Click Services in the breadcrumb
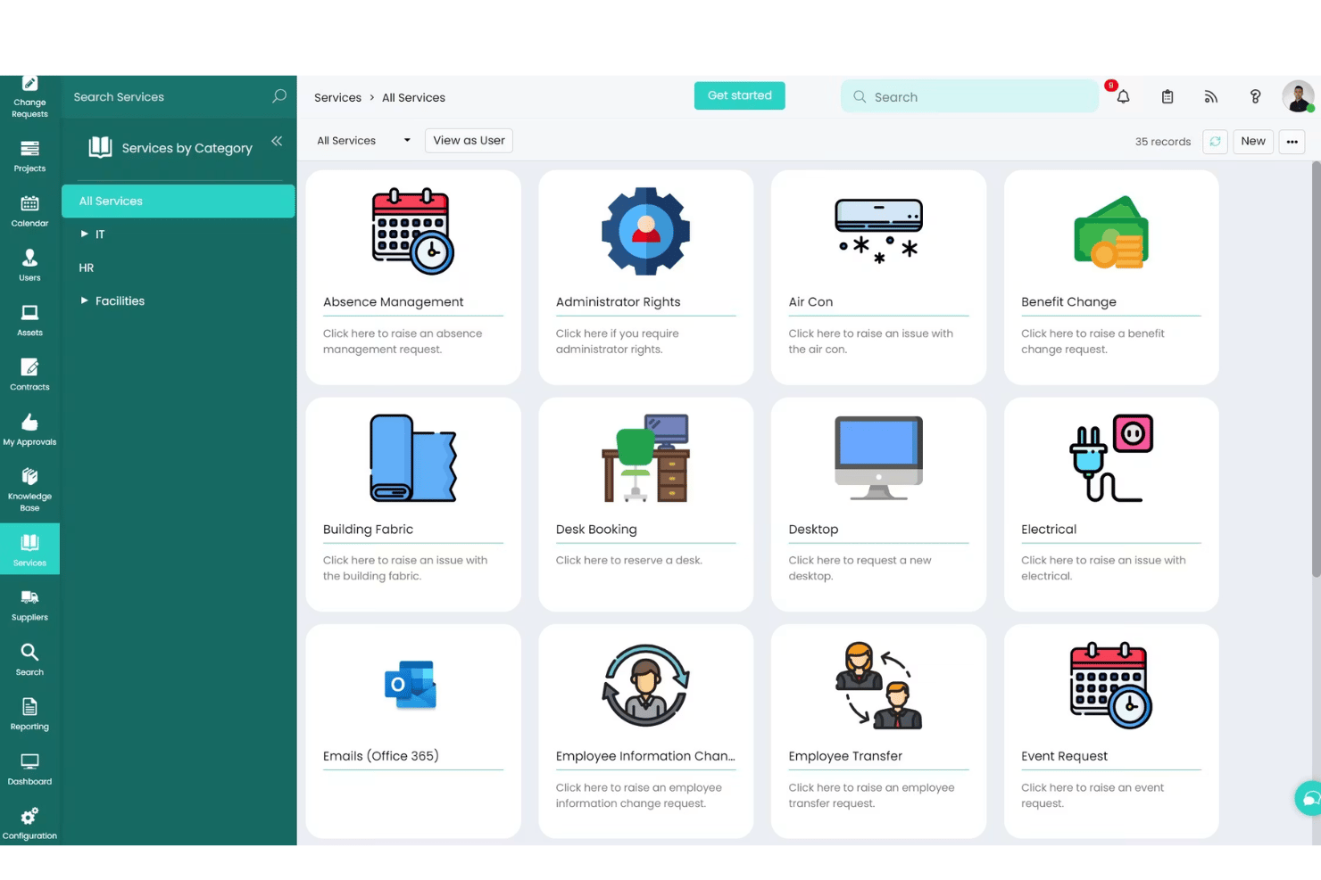Viewport: 1321px width, 880px height. click(x=337, y=97)
